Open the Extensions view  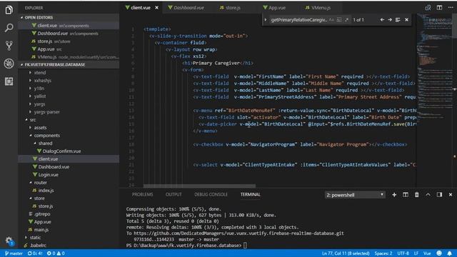tap(9, 81)
